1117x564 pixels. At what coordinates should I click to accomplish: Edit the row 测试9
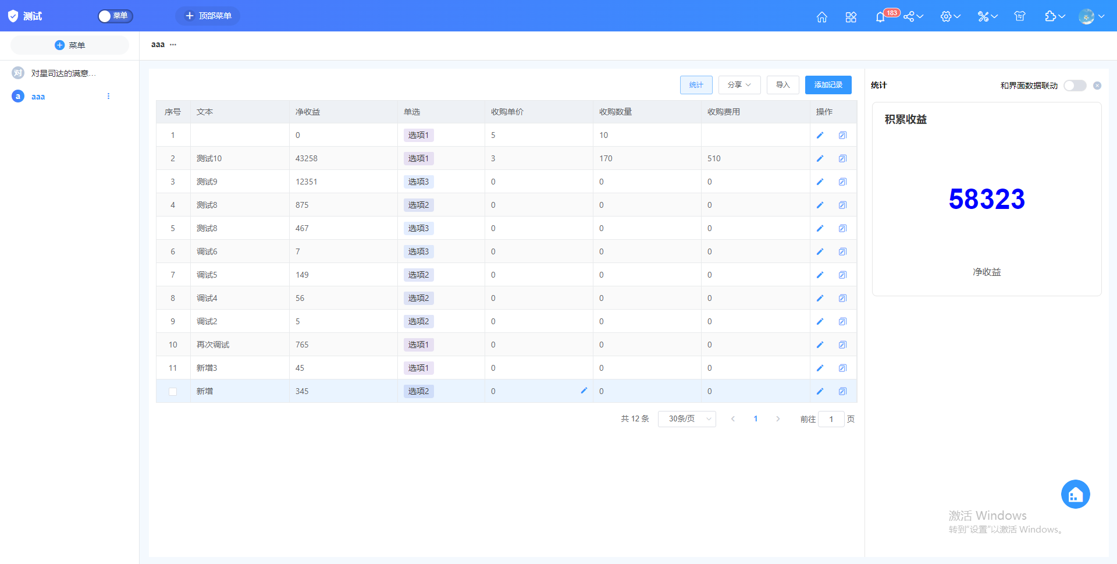(x=820, y=182)
